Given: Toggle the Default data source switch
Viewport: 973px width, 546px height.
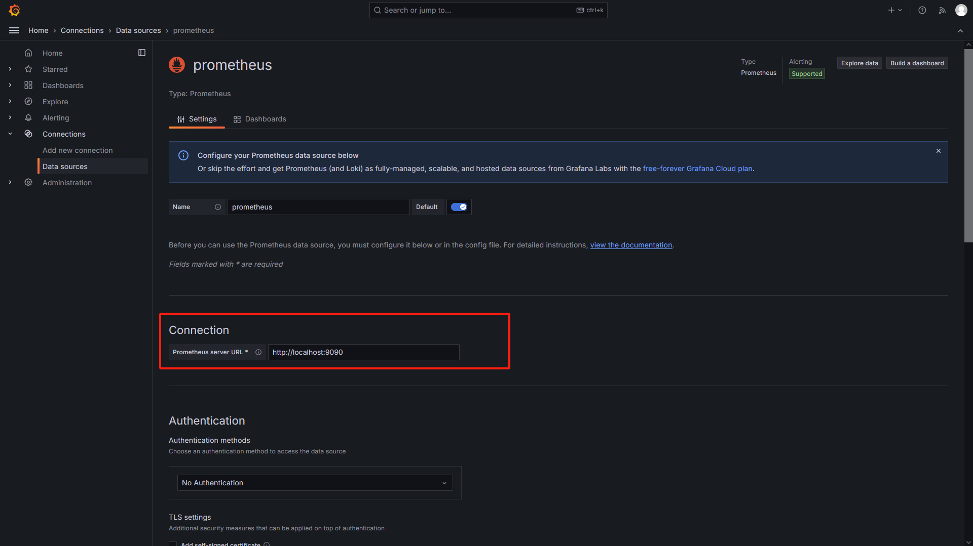Looking at the screenshot, I should click(459, 207).
